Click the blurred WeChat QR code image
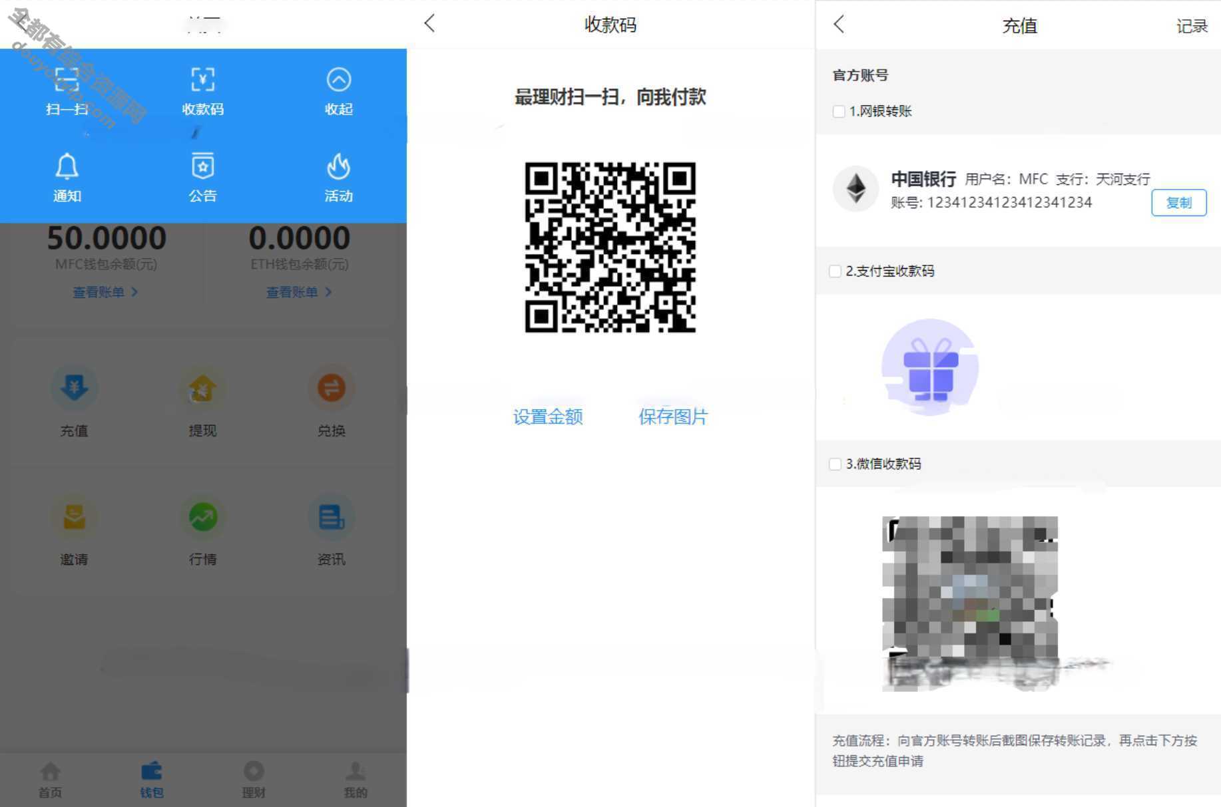The height and width of the screenshot is (807, 1221). 970,603
